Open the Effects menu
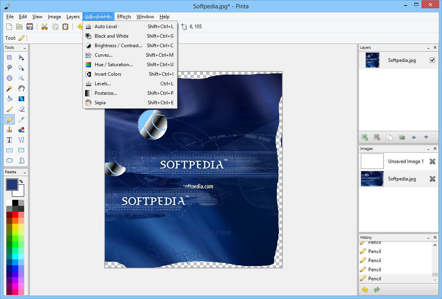The width and height of the screenshot is (442, 299). 124,17
